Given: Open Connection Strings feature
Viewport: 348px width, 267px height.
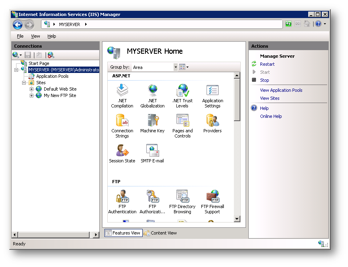Looking at the screenshot, I should pos(122,126).
